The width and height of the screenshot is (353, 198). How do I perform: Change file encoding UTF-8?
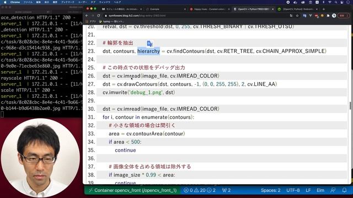(293, 190)
